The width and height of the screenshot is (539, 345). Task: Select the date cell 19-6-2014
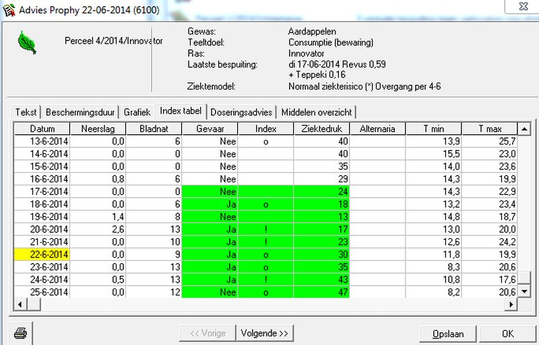42,217
